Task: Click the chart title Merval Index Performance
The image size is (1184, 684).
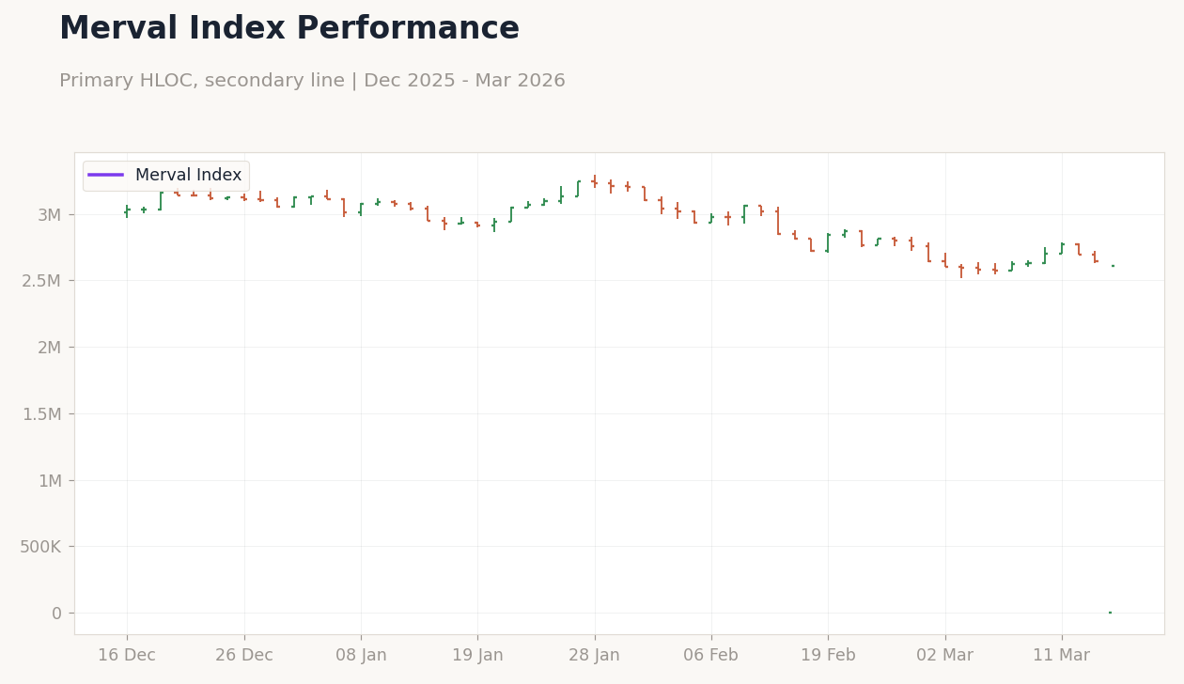Action: pos(288,29)
